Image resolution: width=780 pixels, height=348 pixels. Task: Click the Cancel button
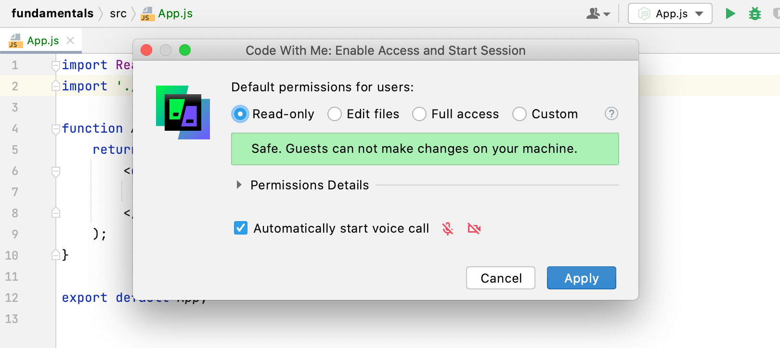(501, 278)
